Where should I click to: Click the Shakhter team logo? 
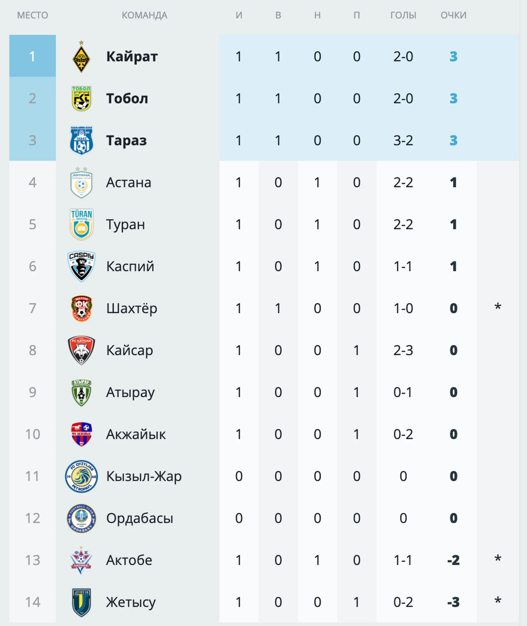click(x=81, y=308)
